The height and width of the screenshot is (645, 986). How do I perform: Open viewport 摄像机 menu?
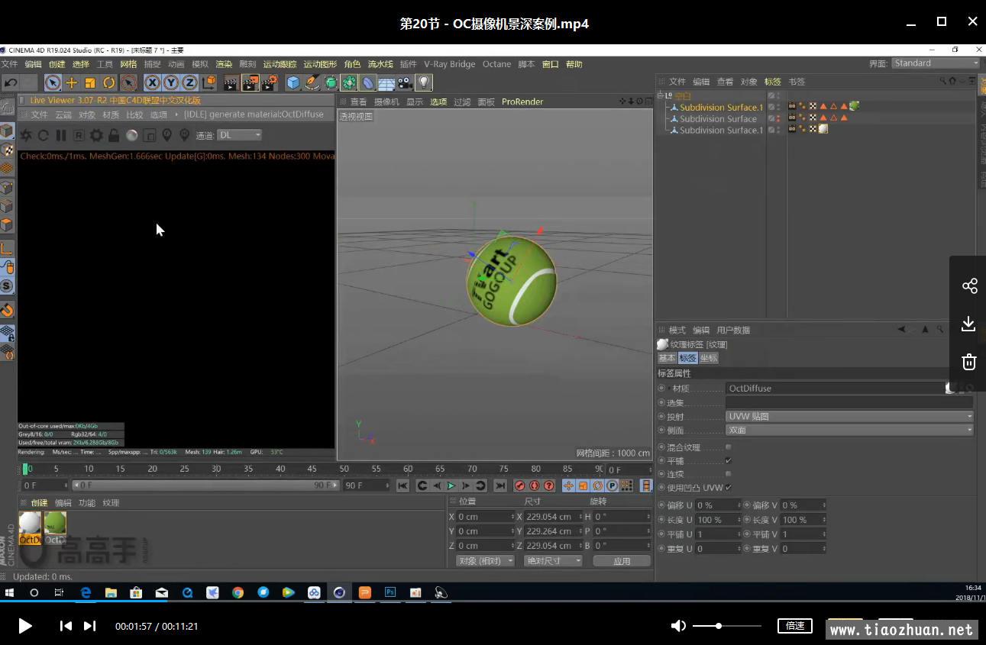tap(386, 102)
